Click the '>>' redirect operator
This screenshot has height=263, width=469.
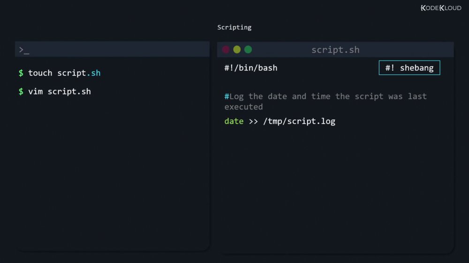253,122
